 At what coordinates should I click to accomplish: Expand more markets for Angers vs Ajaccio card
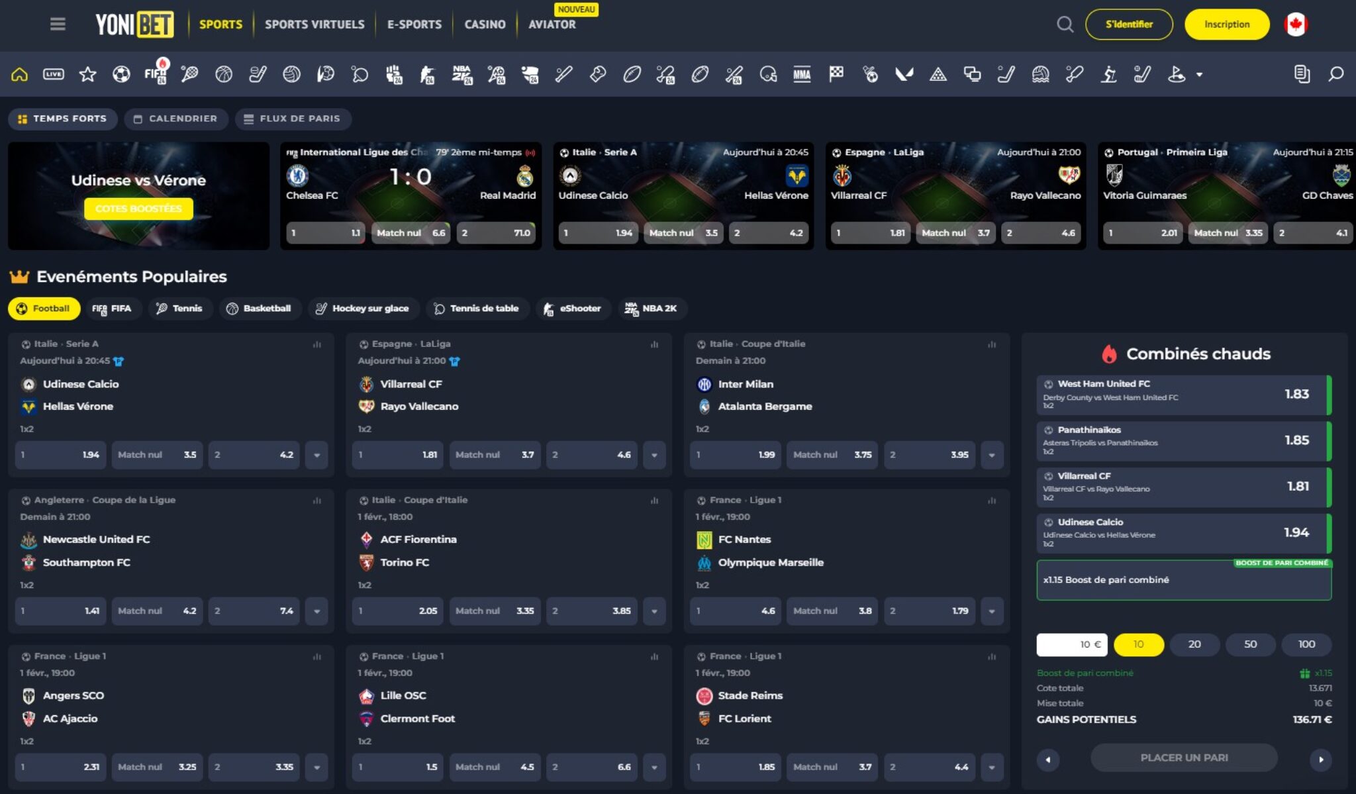316,768
